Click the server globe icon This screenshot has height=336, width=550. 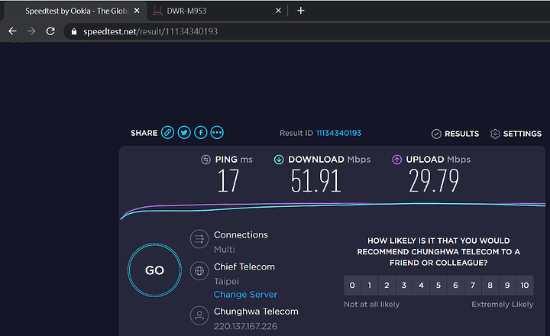(x=199, y=271)
